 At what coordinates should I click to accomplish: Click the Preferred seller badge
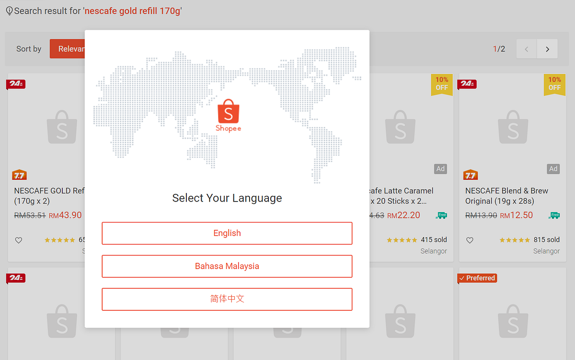tap(477, 278)
